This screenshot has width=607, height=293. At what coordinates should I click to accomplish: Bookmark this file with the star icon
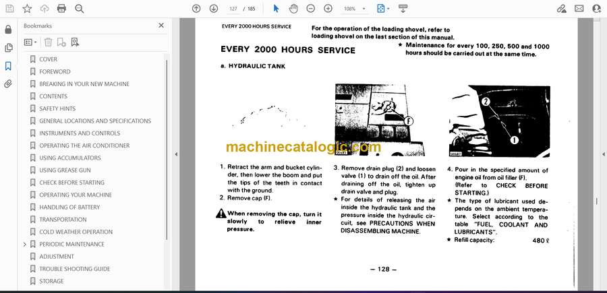point(27,9)
